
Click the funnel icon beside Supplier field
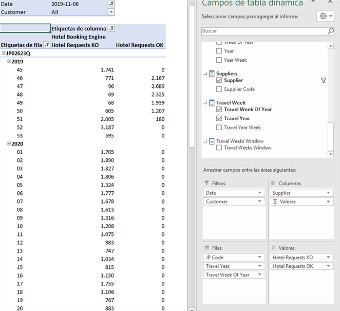(324, 80)
